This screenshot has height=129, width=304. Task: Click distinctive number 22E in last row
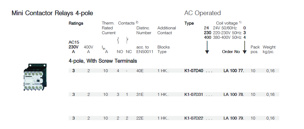pyautogui.click(x=140, y=118)
